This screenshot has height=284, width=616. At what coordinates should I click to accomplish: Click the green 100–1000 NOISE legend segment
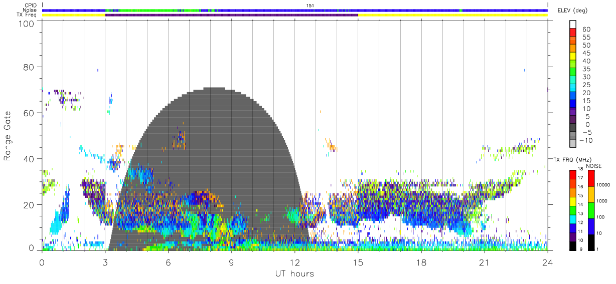591,210
